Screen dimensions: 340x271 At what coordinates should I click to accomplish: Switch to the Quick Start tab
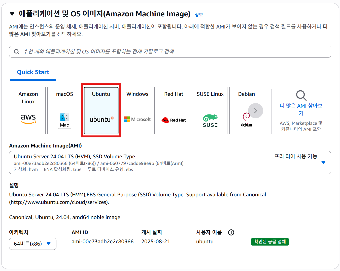[33, 72]
